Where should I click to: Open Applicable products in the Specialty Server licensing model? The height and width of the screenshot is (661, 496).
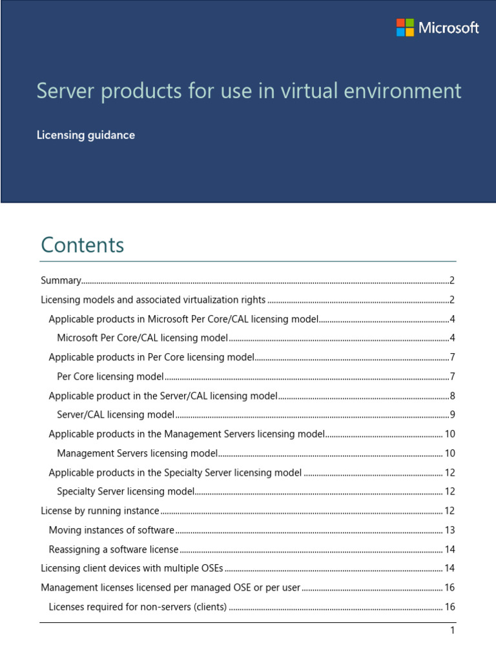[252, 473]
